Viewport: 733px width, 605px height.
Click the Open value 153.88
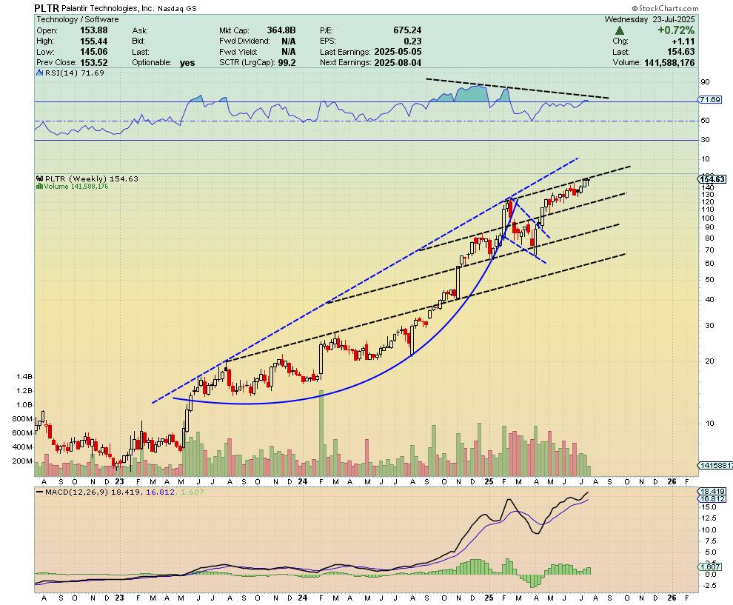94,30
